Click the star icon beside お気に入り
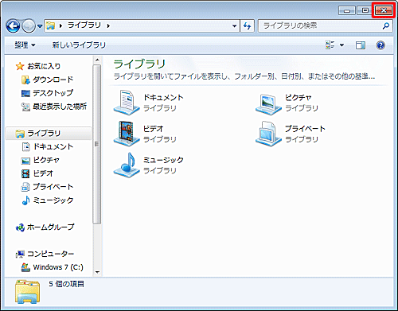 20,66
